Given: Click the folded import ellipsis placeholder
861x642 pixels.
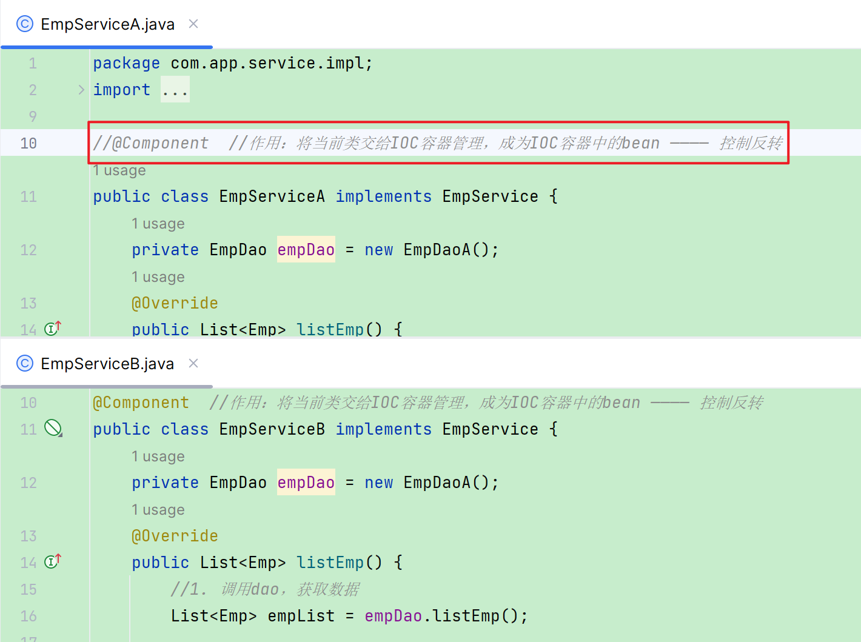Looking at the screenshot, I should 175,90.
